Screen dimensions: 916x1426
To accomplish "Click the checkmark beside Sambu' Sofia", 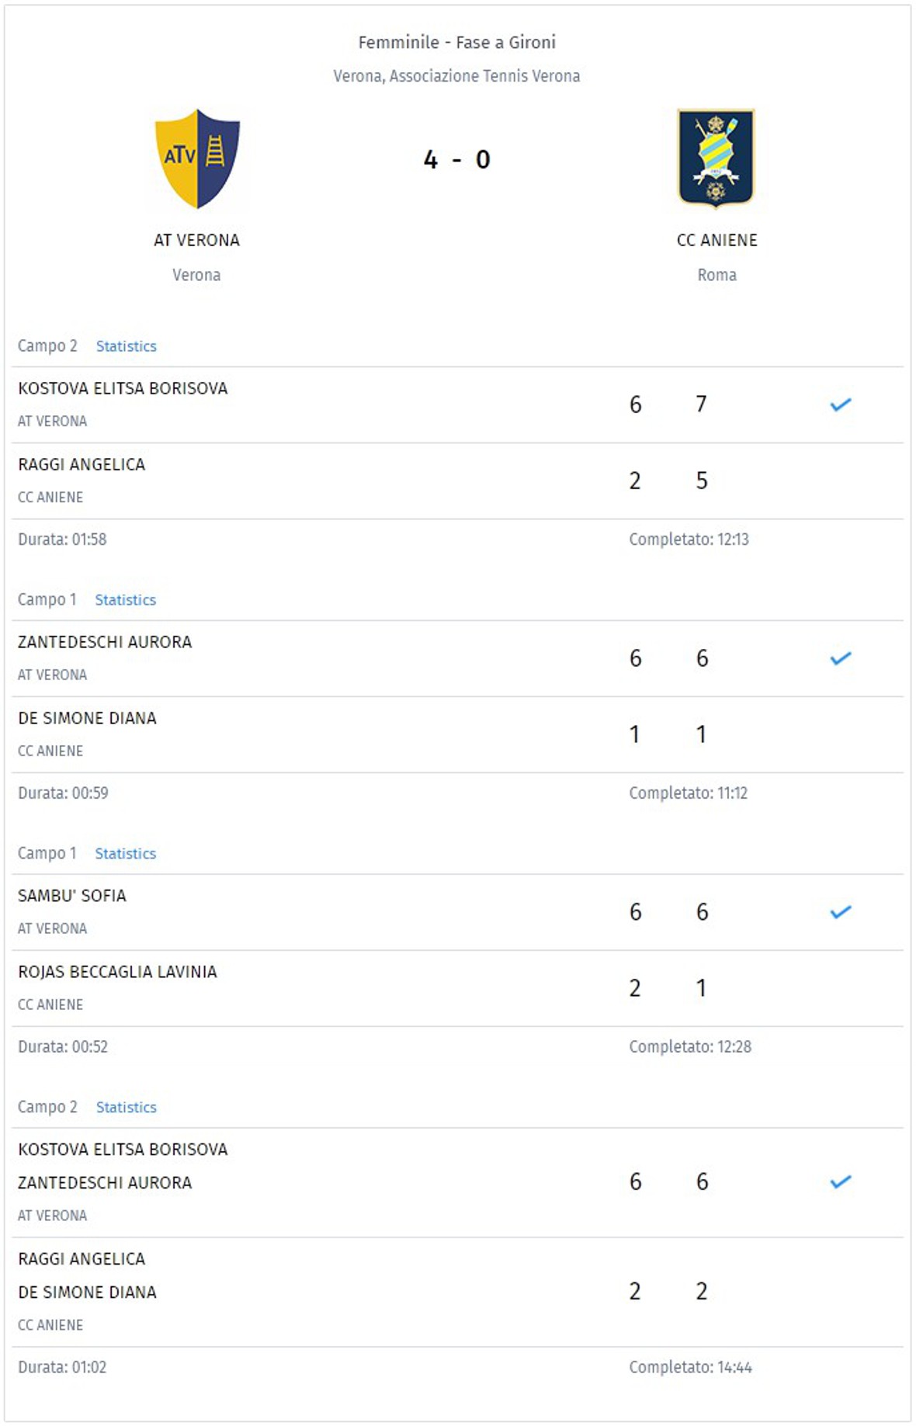I will click(x=841, y=912).
